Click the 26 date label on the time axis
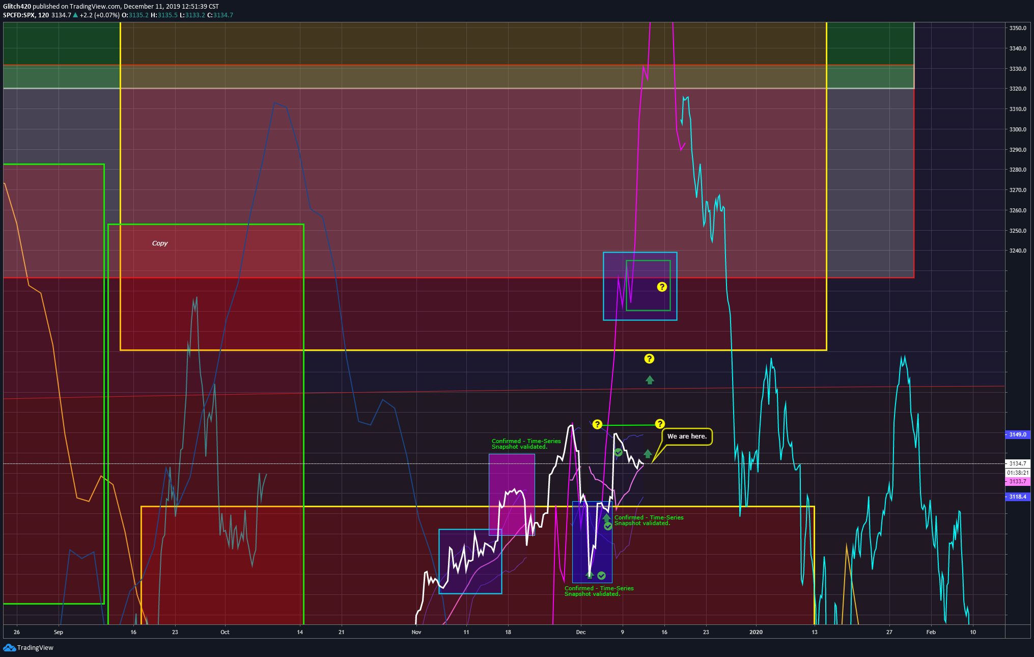Viewport: 1034px width, 657px height. [x=17, y=632]
